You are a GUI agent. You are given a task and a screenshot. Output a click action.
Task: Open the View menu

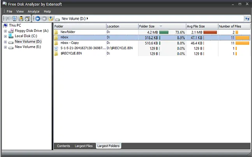[x=20, y=11]
